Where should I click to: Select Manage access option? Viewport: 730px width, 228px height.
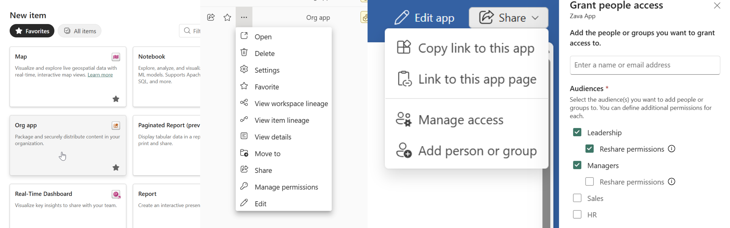pyautogui.click(x=466, y=120)
